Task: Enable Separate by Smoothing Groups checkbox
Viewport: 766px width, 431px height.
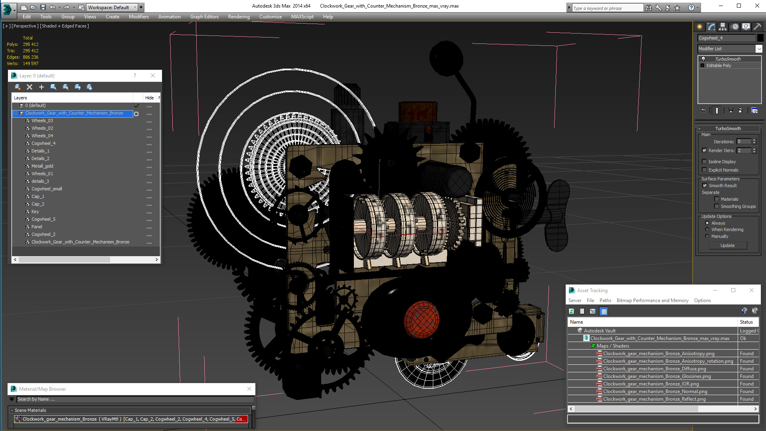Action: (717, 206)
